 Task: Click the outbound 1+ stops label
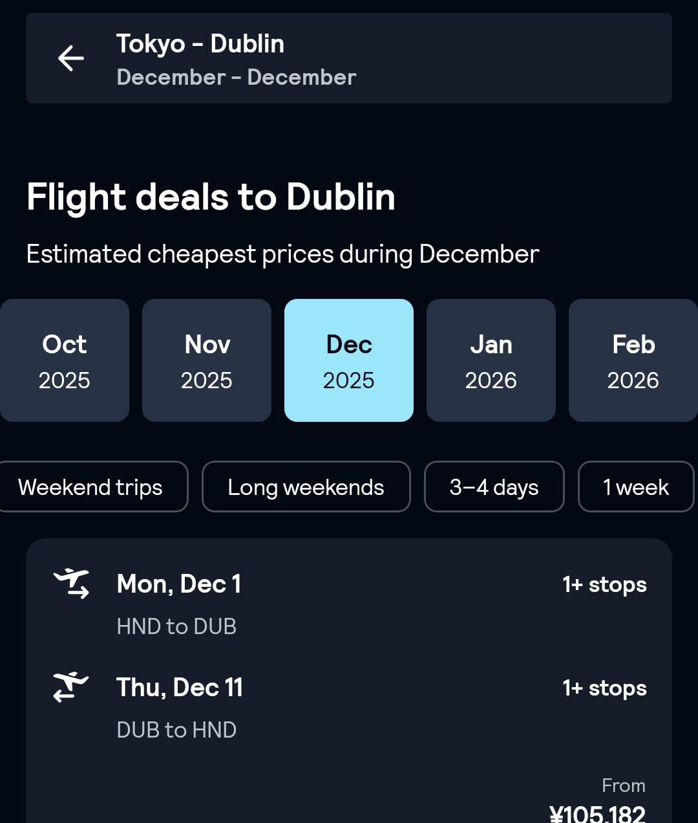click(604, 585)
